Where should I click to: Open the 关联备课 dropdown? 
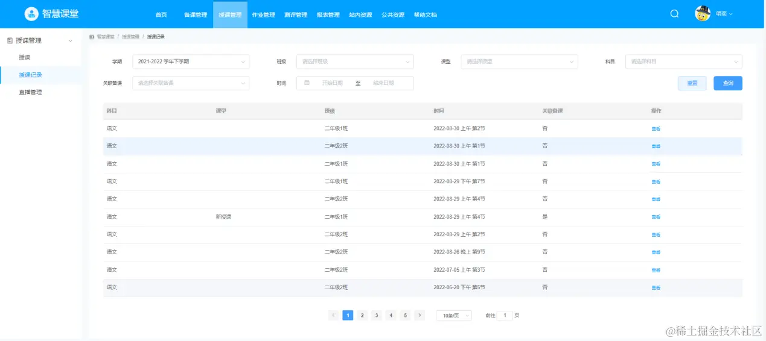coord(191,83)
